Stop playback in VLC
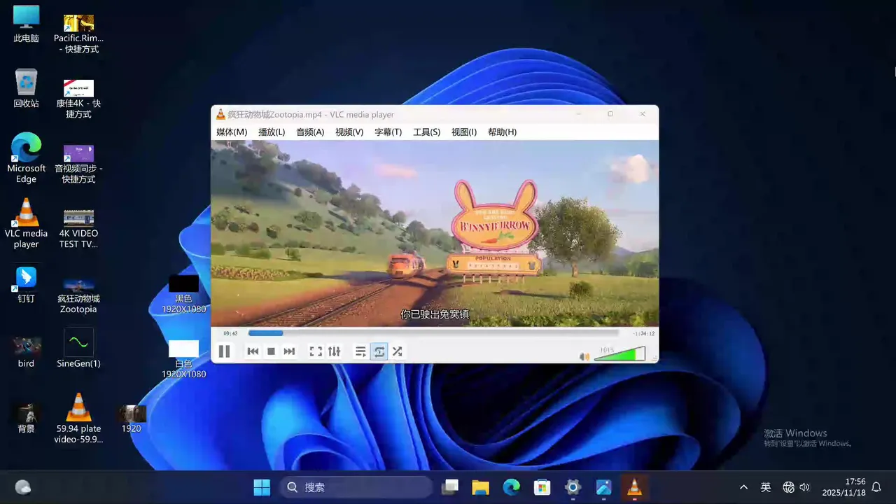896x504 pixels. (271, 351)
